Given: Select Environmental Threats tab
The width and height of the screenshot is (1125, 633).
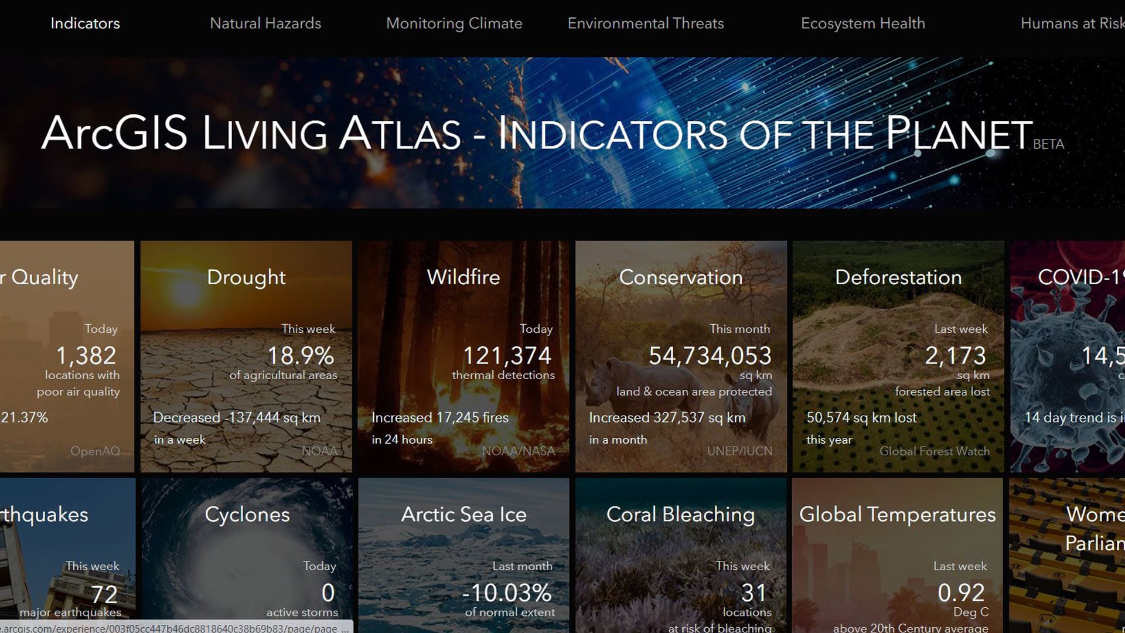Looking at the screenshot, I should pos(645,23).
